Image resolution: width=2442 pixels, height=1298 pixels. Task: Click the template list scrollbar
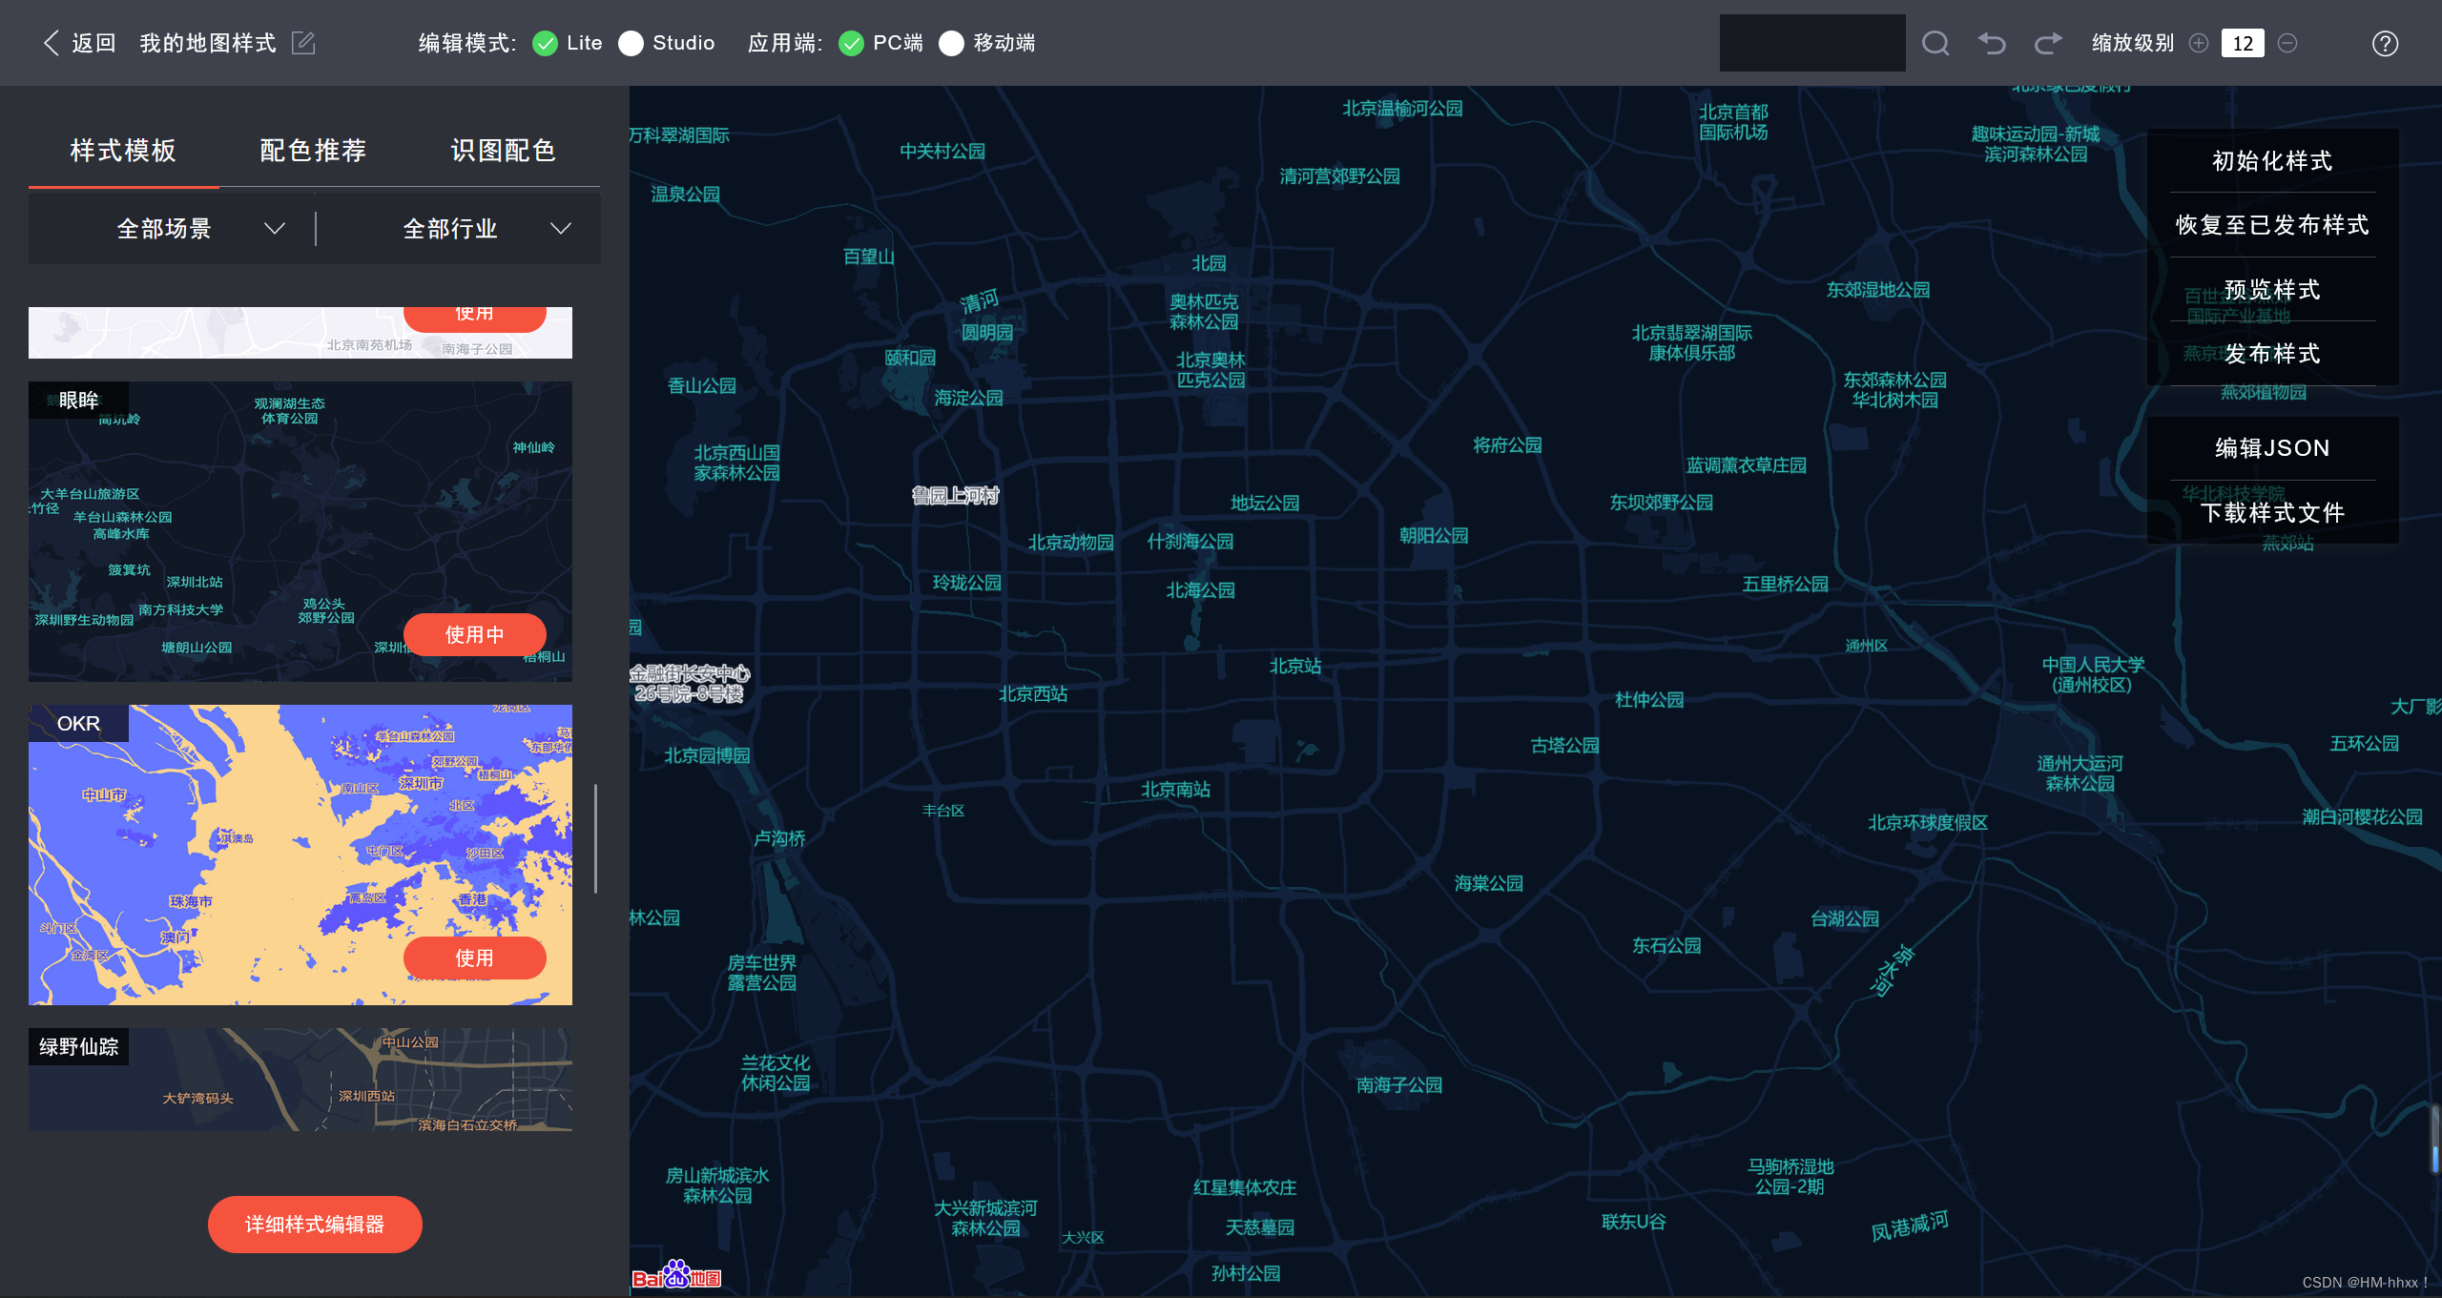coord(595,838)
